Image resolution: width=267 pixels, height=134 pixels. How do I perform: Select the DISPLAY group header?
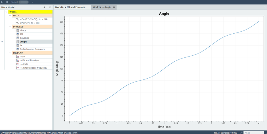pyautogui.click(x=32, y=53)
